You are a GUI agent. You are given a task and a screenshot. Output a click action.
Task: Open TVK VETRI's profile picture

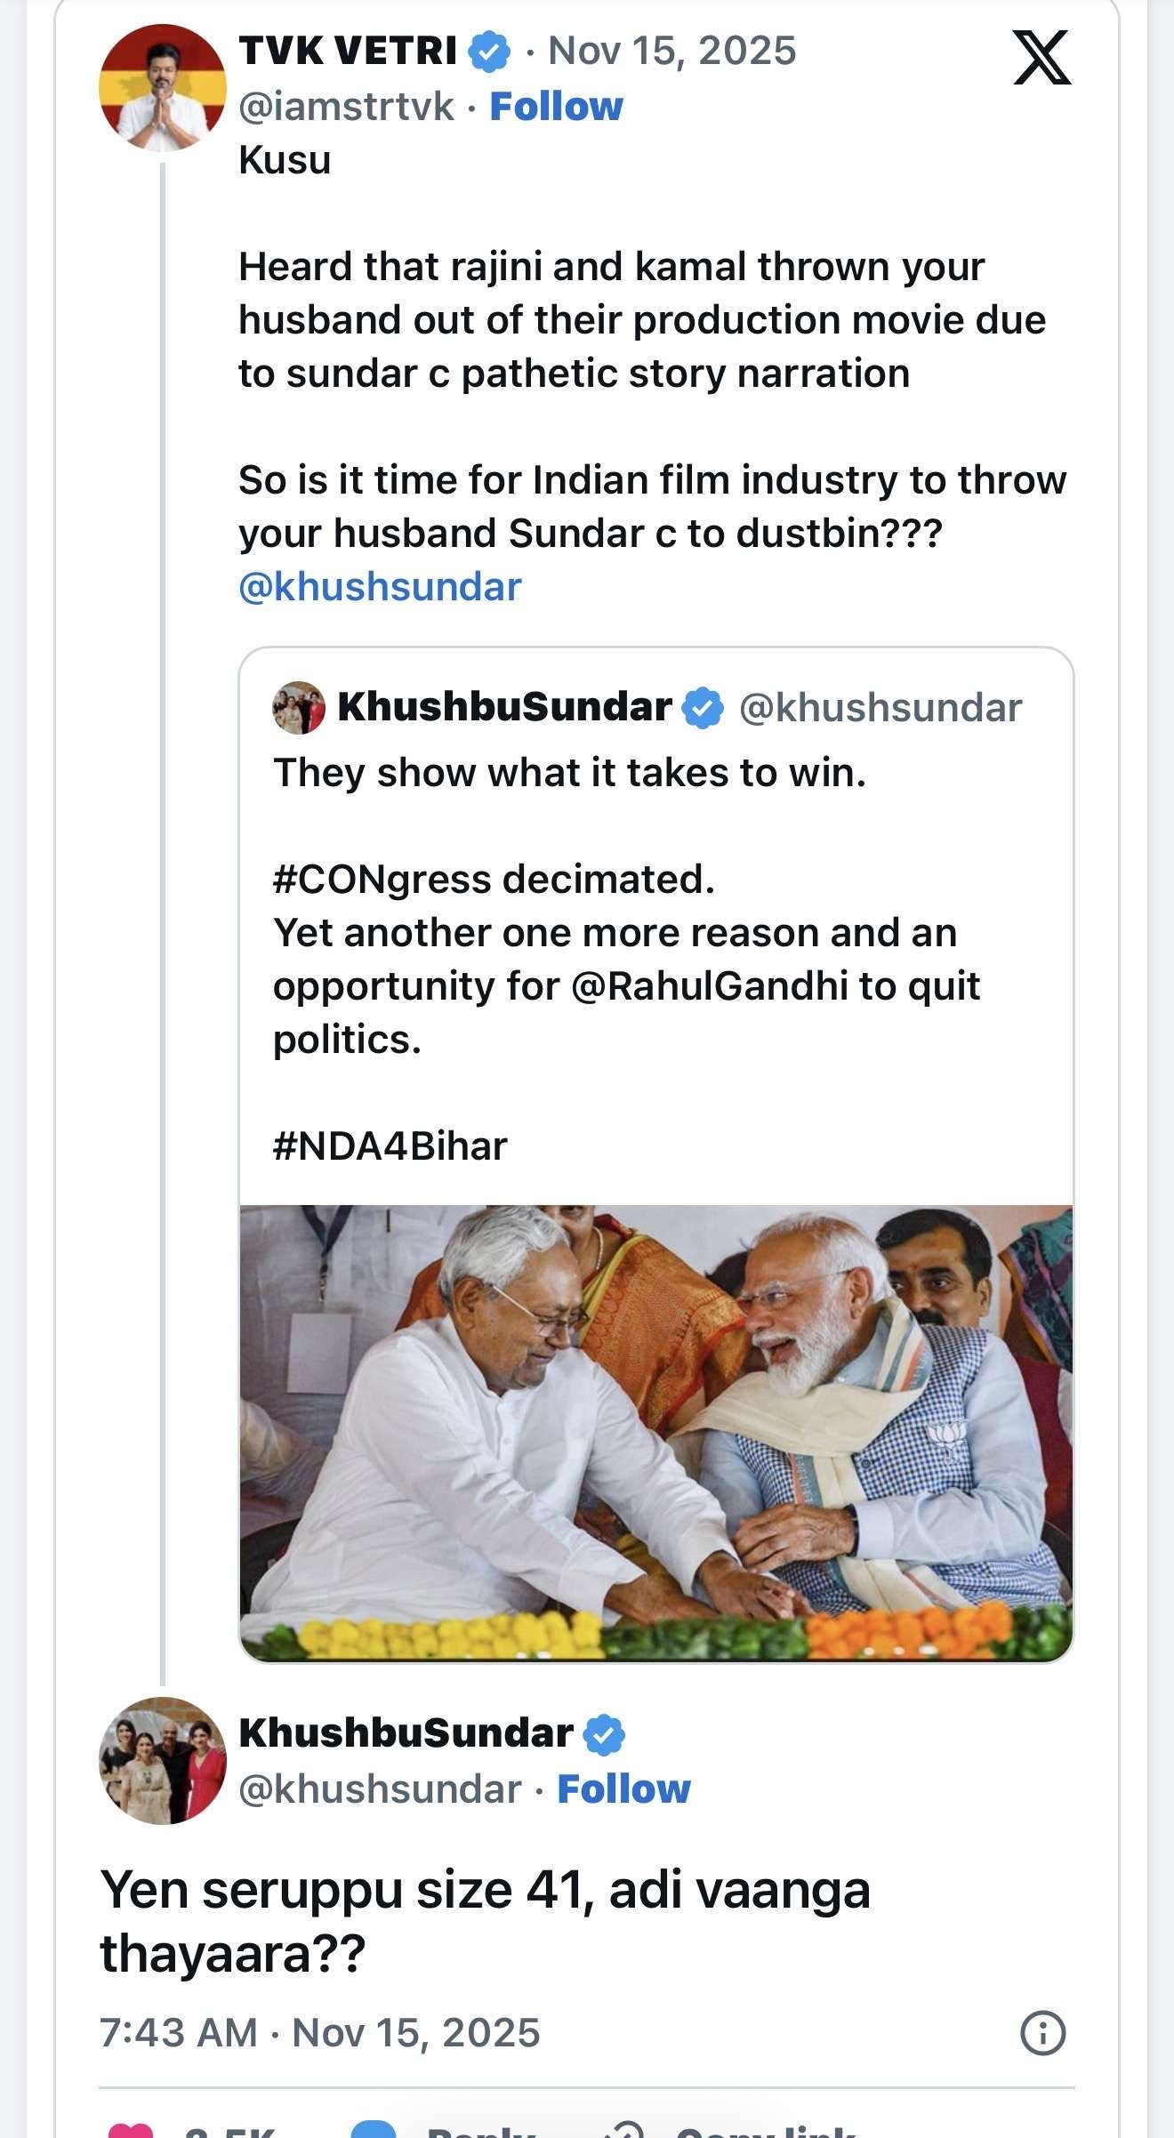click(163, 88)
